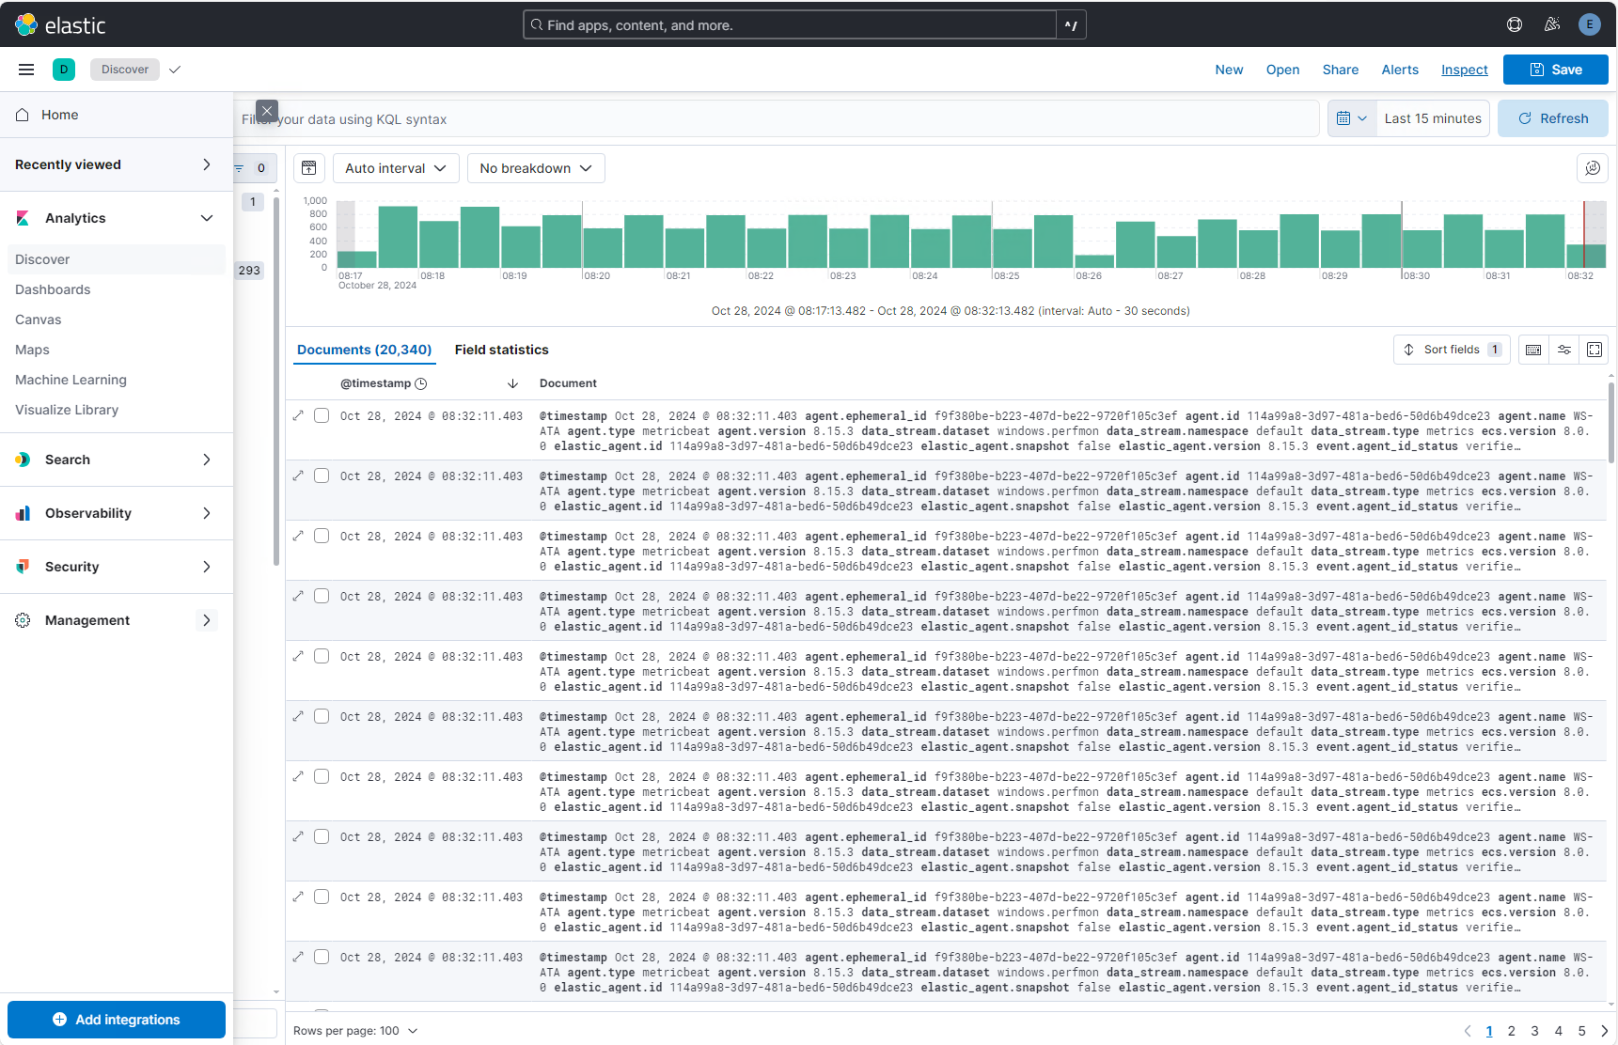Image resolution: width=1618 pixels, height=1045 pixels.
Task: Click the KQL filter query input
Action: (x=777, y=119)
